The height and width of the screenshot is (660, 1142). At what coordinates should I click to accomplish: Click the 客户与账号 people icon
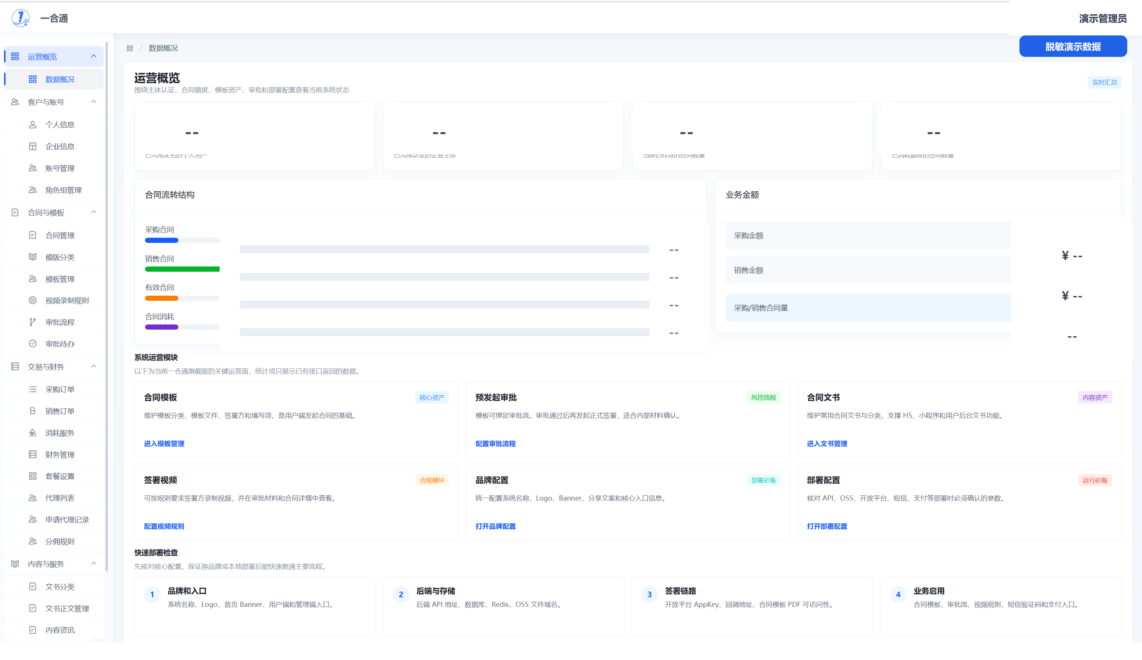coord(15,102)
